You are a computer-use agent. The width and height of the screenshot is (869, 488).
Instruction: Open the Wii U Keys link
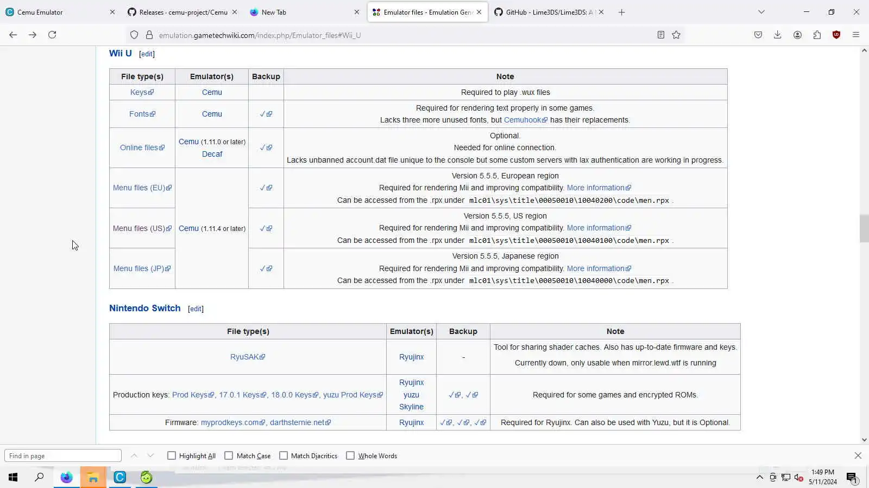tap(142, 92)
